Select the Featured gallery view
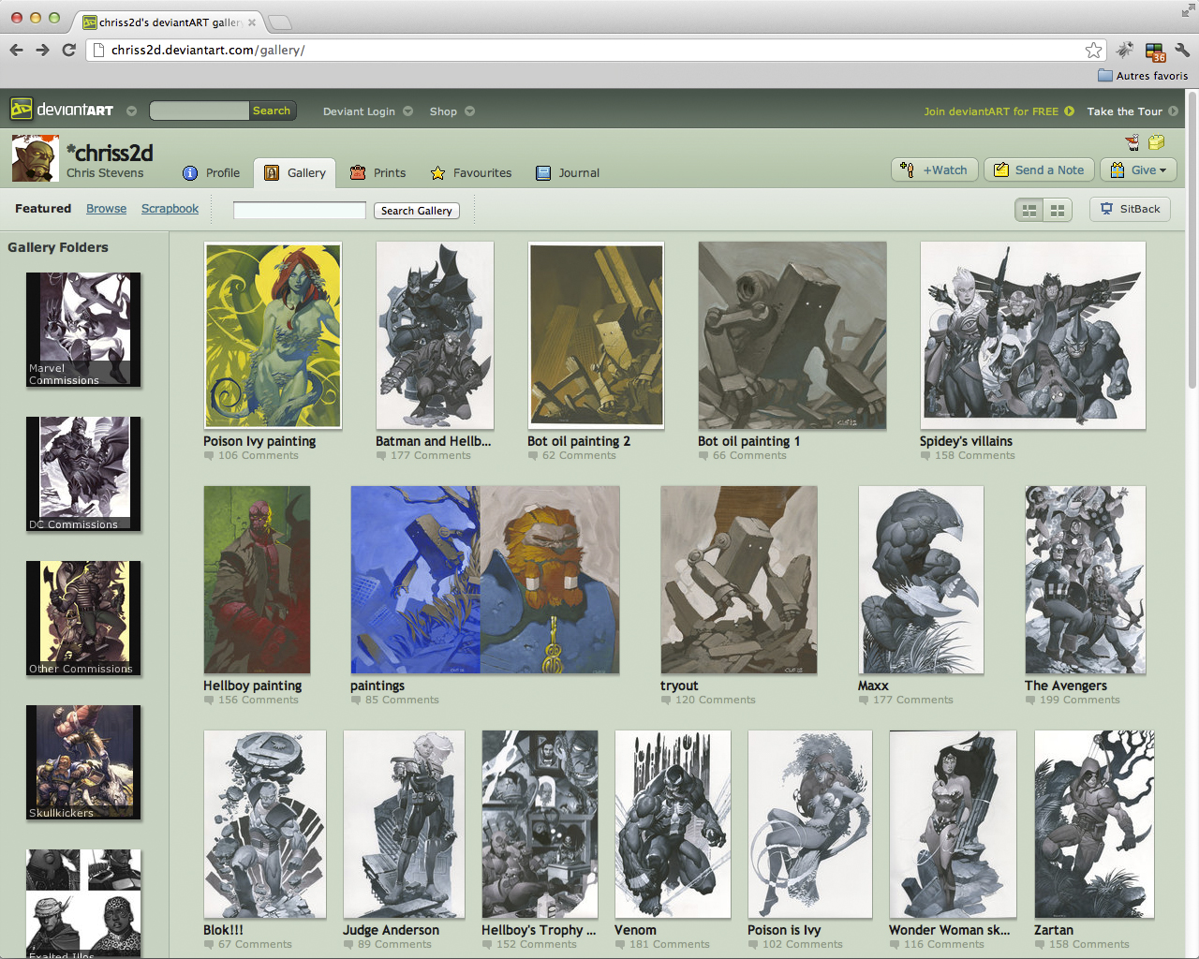Image resolution: width=1199 pixels, height=959 pixels. [x=43, y=209]
